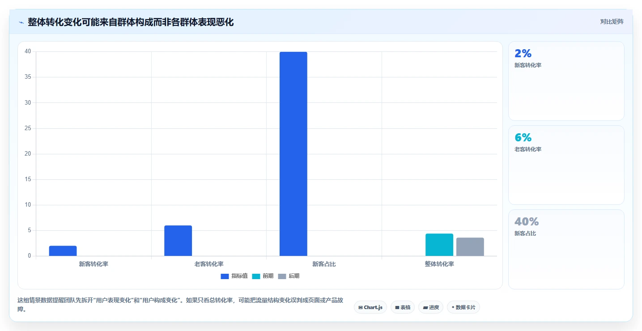
Task: Click the y-axis value 20
Action: click(28, 154)
